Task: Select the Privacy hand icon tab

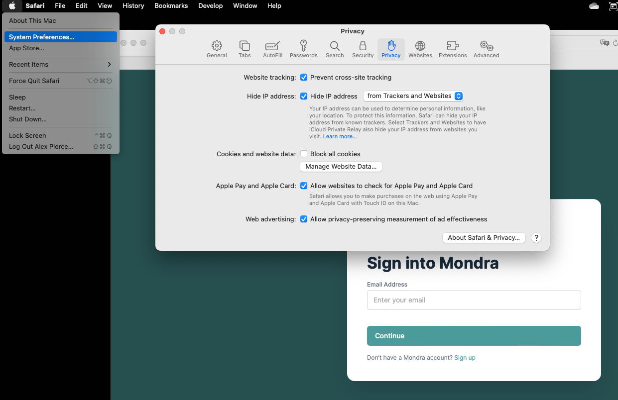Action: click(391, 49)
